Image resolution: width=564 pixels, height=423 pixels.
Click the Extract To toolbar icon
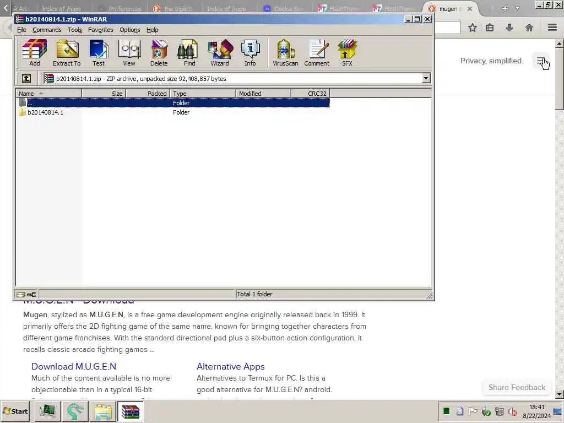click(x=67, y=52)
